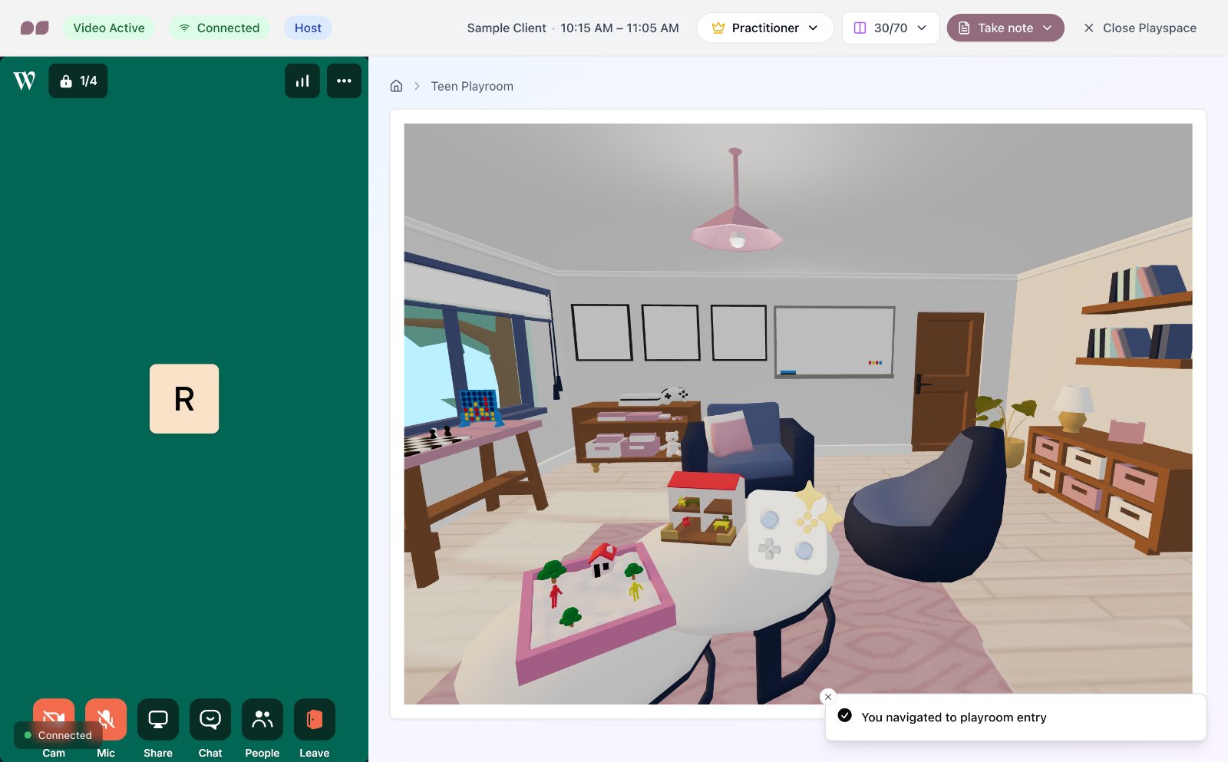
Task: Select the sand tray in playroom
Action: (595, 614)
